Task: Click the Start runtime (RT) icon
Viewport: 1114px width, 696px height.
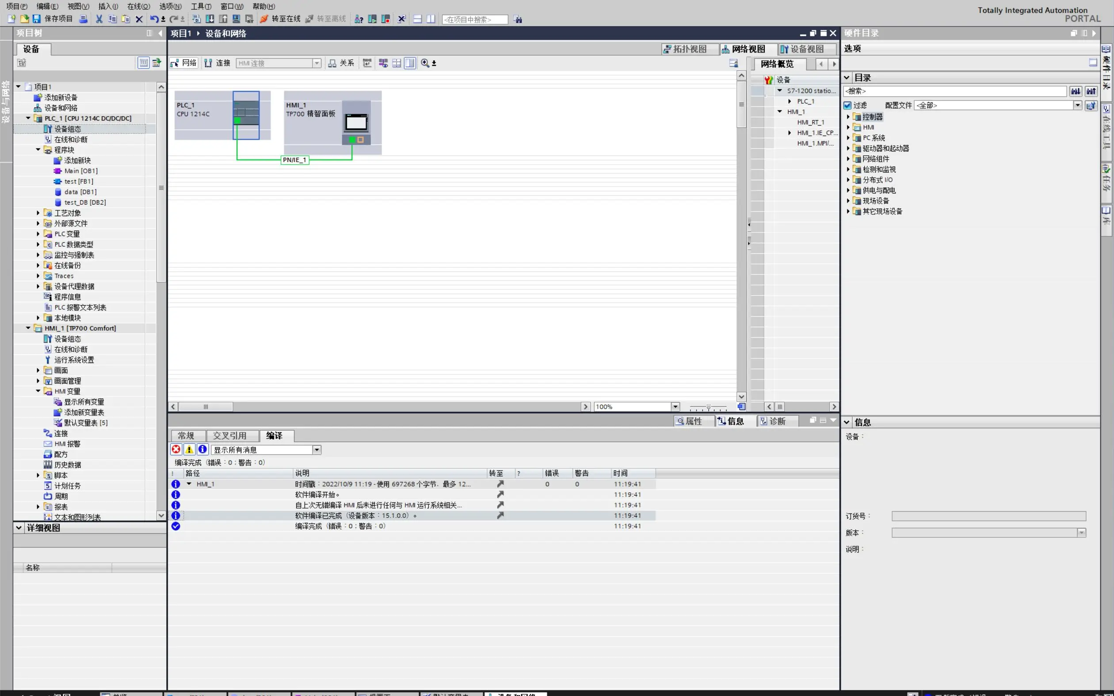Action: [249, 19]
